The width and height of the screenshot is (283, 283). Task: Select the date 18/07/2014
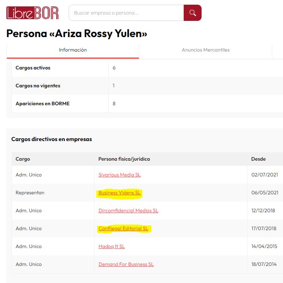264,264
